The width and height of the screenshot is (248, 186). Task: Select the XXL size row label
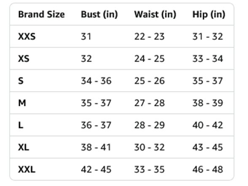(x=27, y=170)
